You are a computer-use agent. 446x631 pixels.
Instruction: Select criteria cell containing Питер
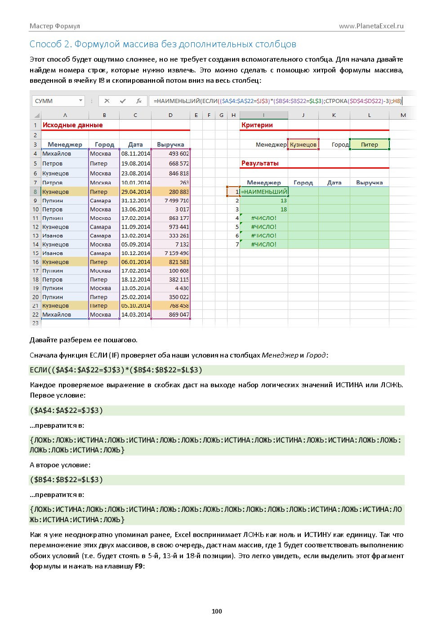(x=370, y=144)
